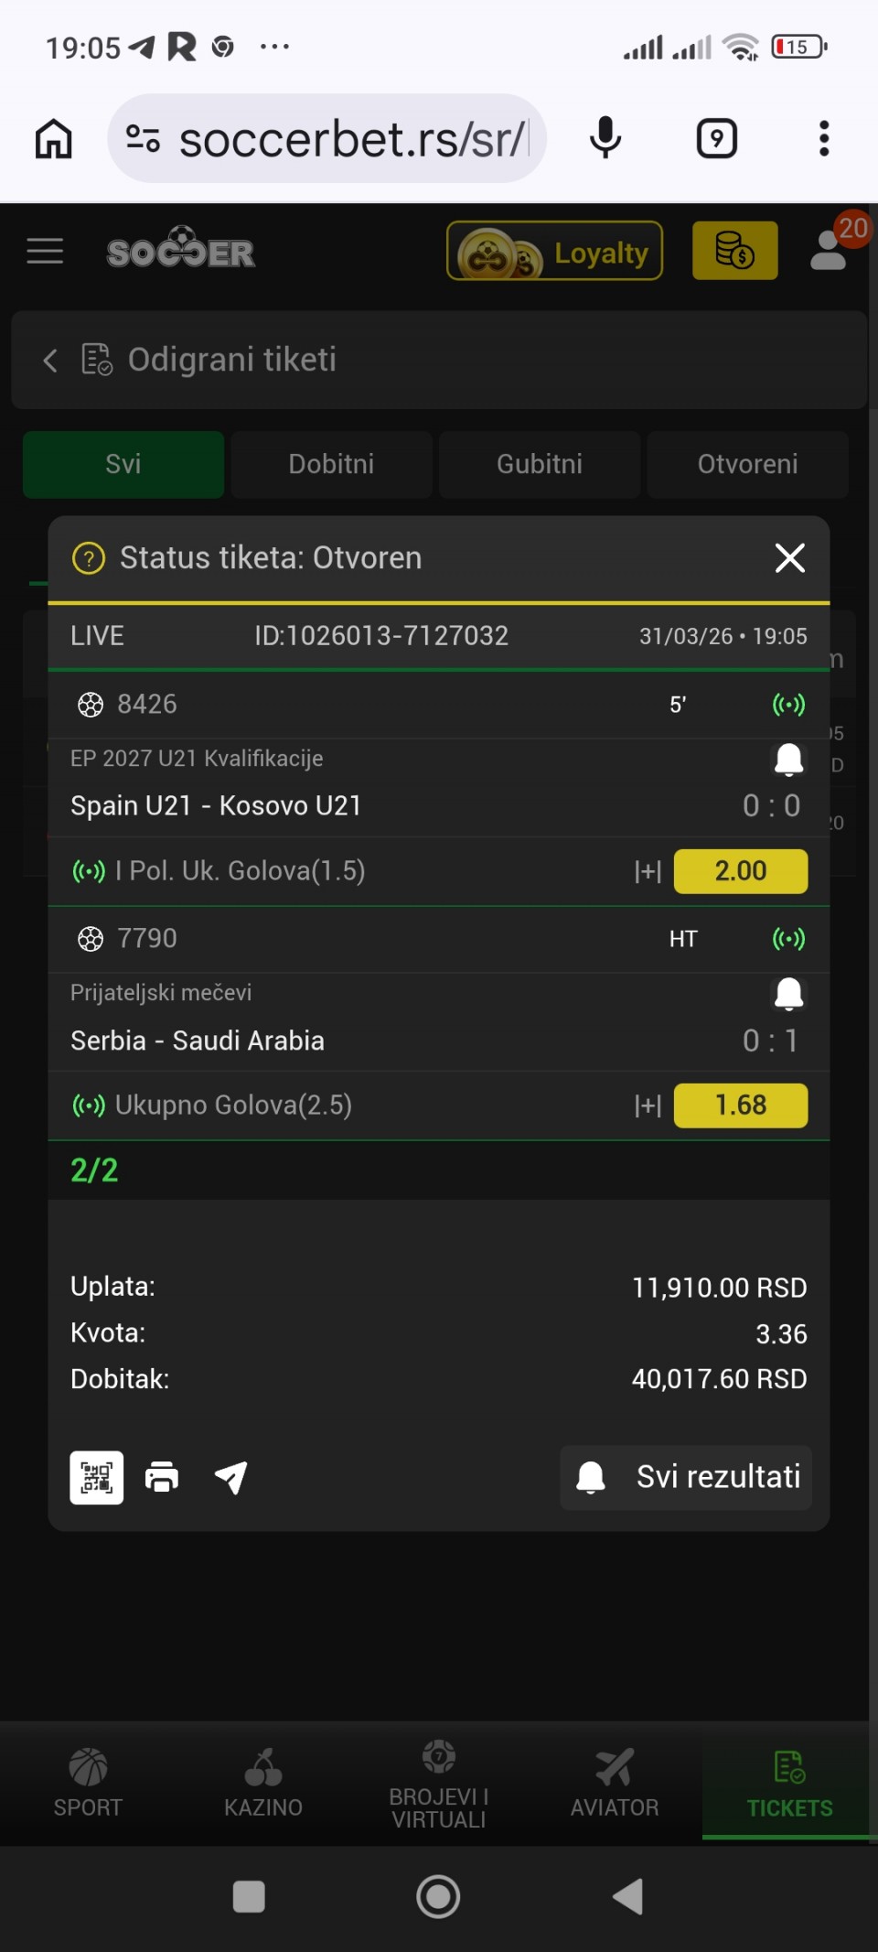The image size is (878, 1952).
Task: Show the ticket QR code
Action: click(x=97, y=1477)
